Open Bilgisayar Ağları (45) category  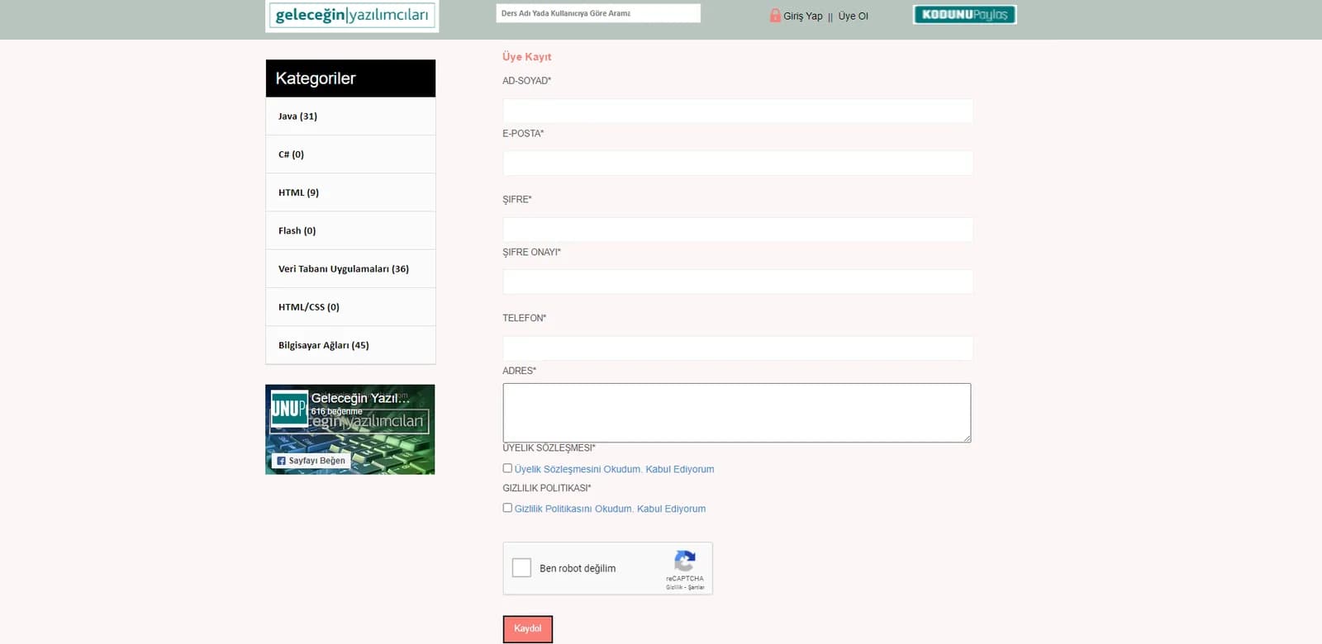tap(350, 345)
